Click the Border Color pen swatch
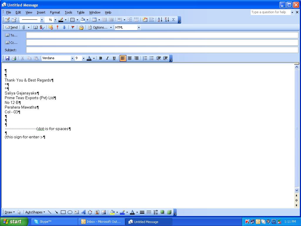 pyautogui.click(x=61, y=20)
